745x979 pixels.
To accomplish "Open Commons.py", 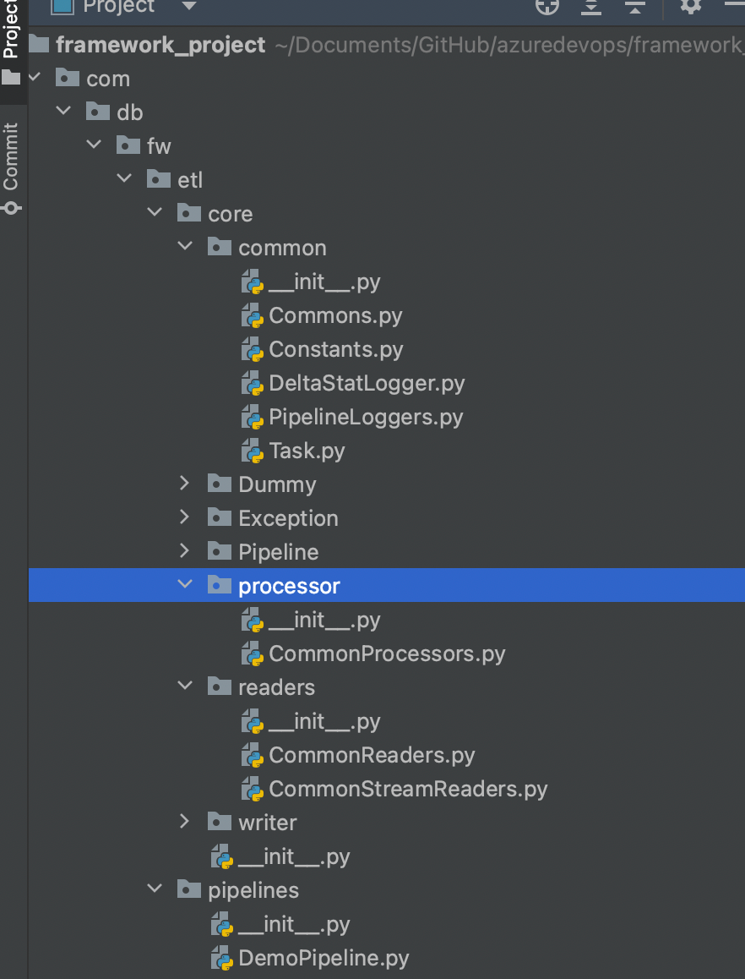I will [x=335, y=315].
